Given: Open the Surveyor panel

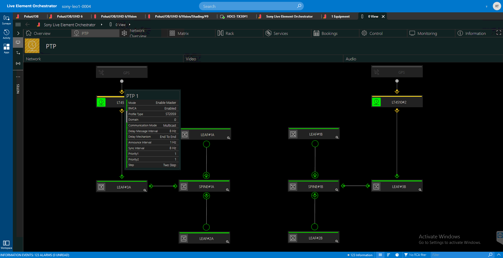Looking at the screenshot, I should (x=6, y=20).
